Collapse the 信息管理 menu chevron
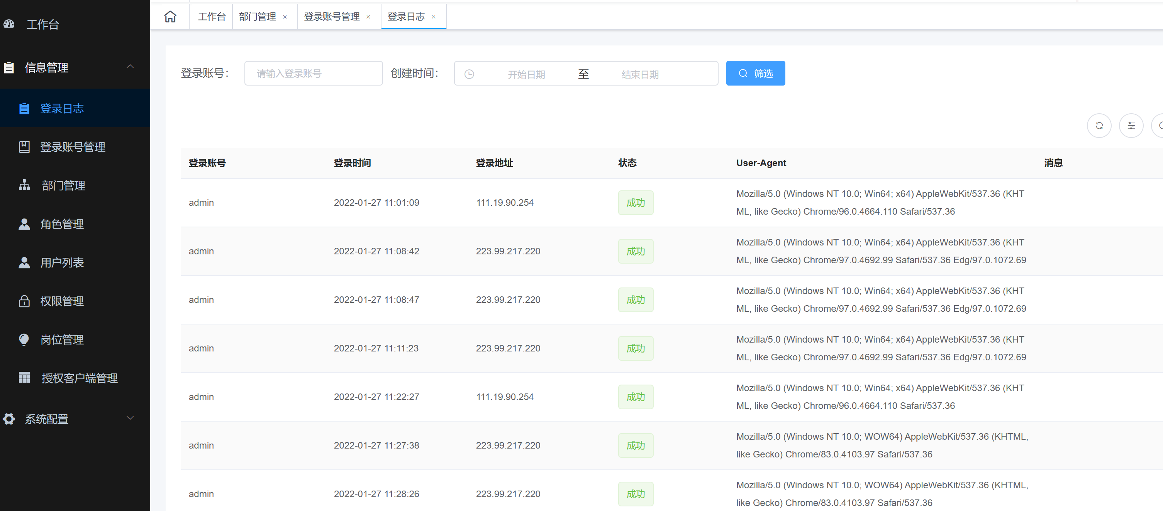Viewport: 1163px width, 511px height. (130, 67)
